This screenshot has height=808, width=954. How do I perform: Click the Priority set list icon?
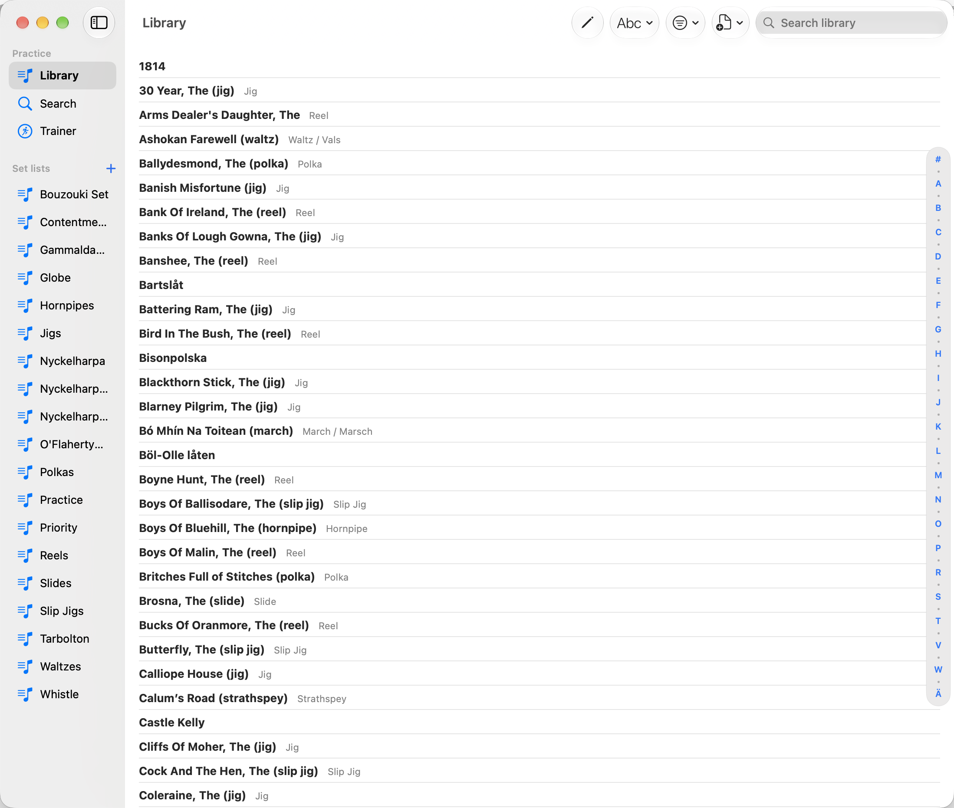coord(25,528)
